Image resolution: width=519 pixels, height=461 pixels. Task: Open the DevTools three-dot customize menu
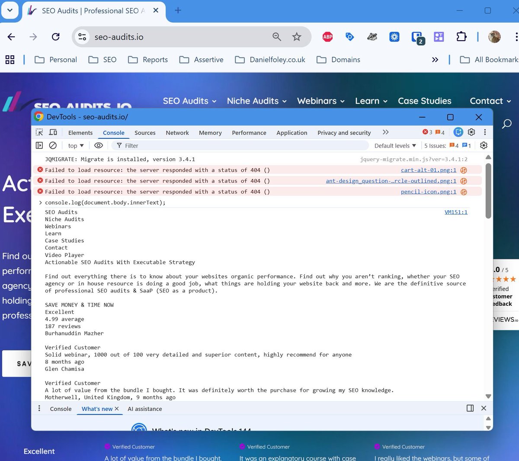pos(485,132)
